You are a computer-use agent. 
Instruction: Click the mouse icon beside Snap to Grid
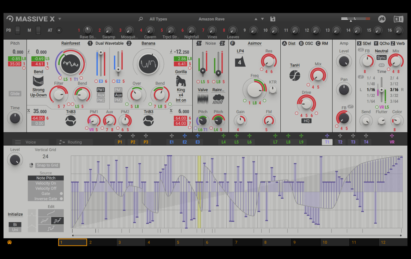click(x=31, y=165)
